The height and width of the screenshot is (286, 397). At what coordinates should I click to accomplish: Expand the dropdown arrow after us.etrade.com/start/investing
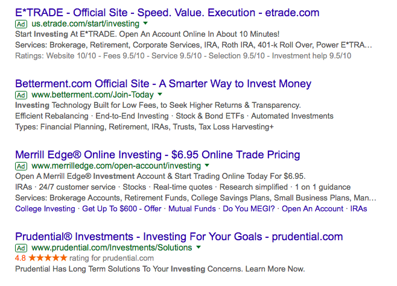pos(145,23)
